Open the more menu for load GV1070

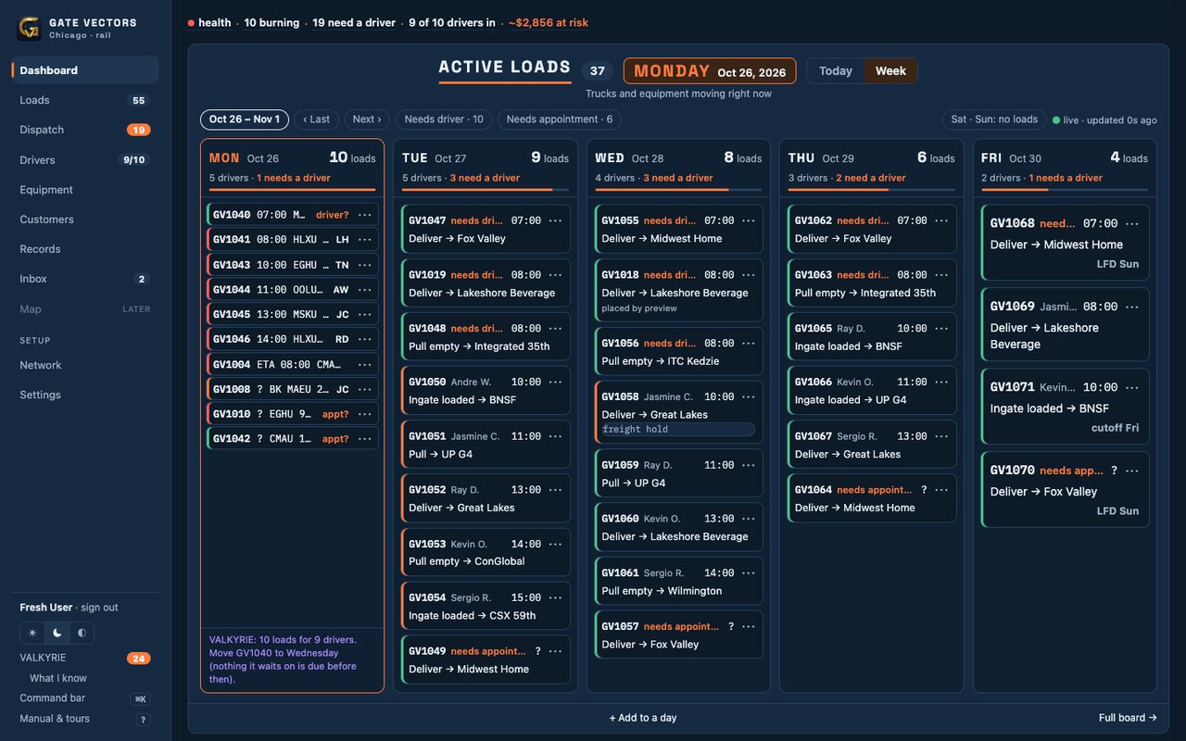(1133, 471)
